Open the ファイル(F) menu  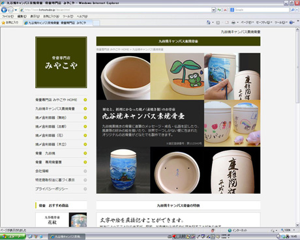pyautogui.click(x=8, y=16)
